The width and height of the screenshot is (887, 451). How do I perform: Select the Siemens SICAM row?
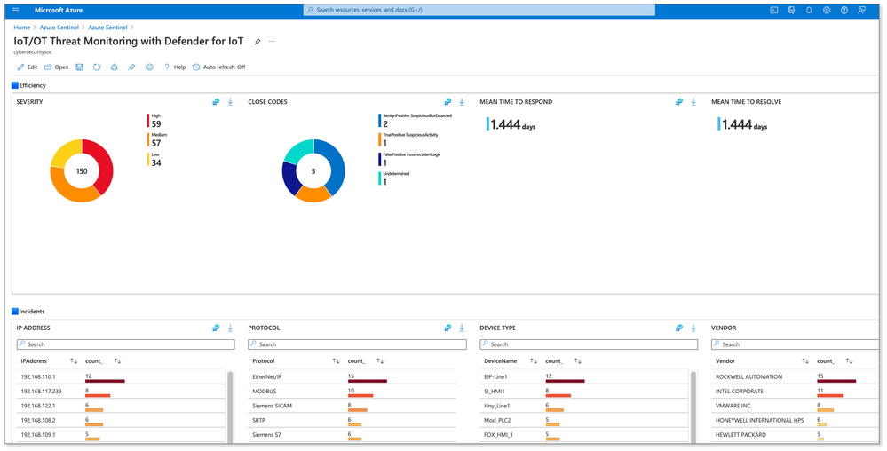click(x=352, y=407)
